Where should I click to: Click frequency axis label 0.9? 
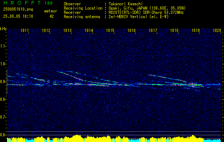tap(3, 82)
